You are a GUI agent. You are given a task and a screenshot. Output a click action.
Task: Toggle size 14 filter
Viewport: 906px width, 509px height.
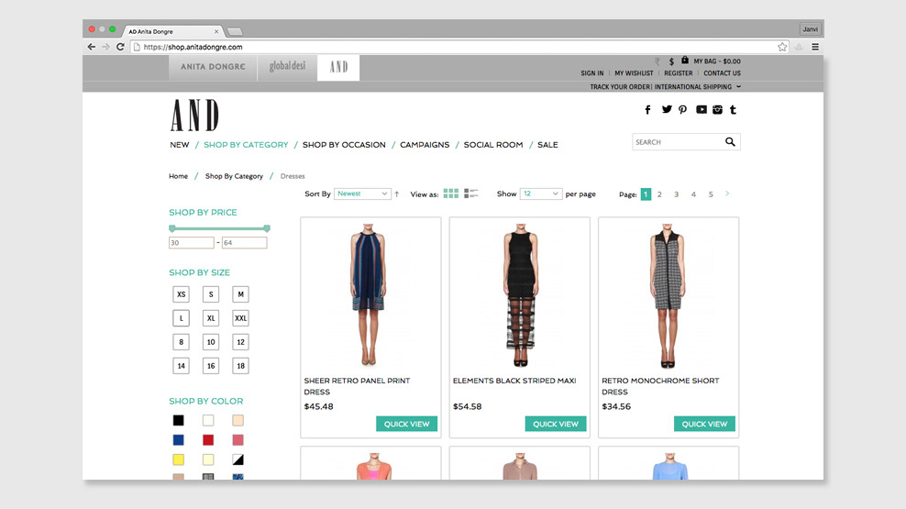pyautogui.click(x=181, y=366)
